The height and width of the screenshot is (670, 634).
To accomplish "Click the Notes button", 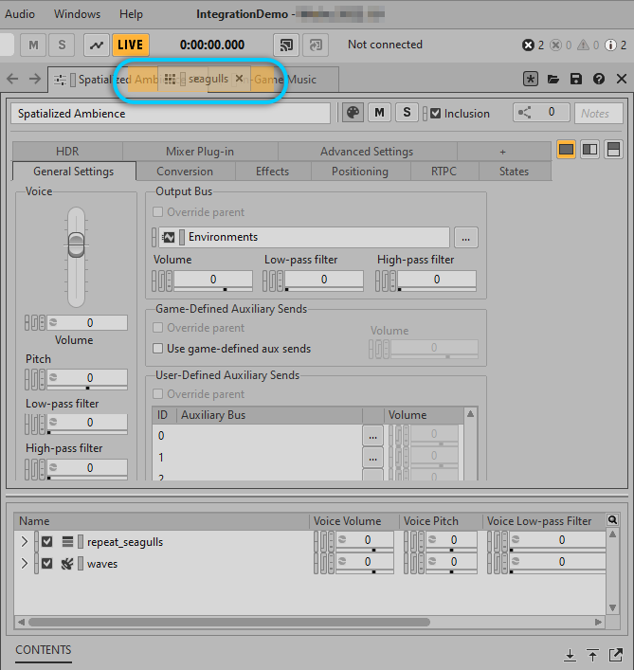I will pyautogui.click(x=598, y=113).
